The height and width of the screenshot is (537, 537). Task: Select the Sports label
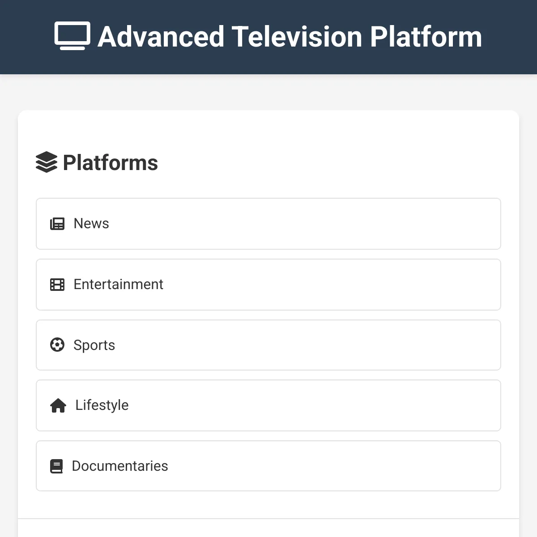coord(94,345)
